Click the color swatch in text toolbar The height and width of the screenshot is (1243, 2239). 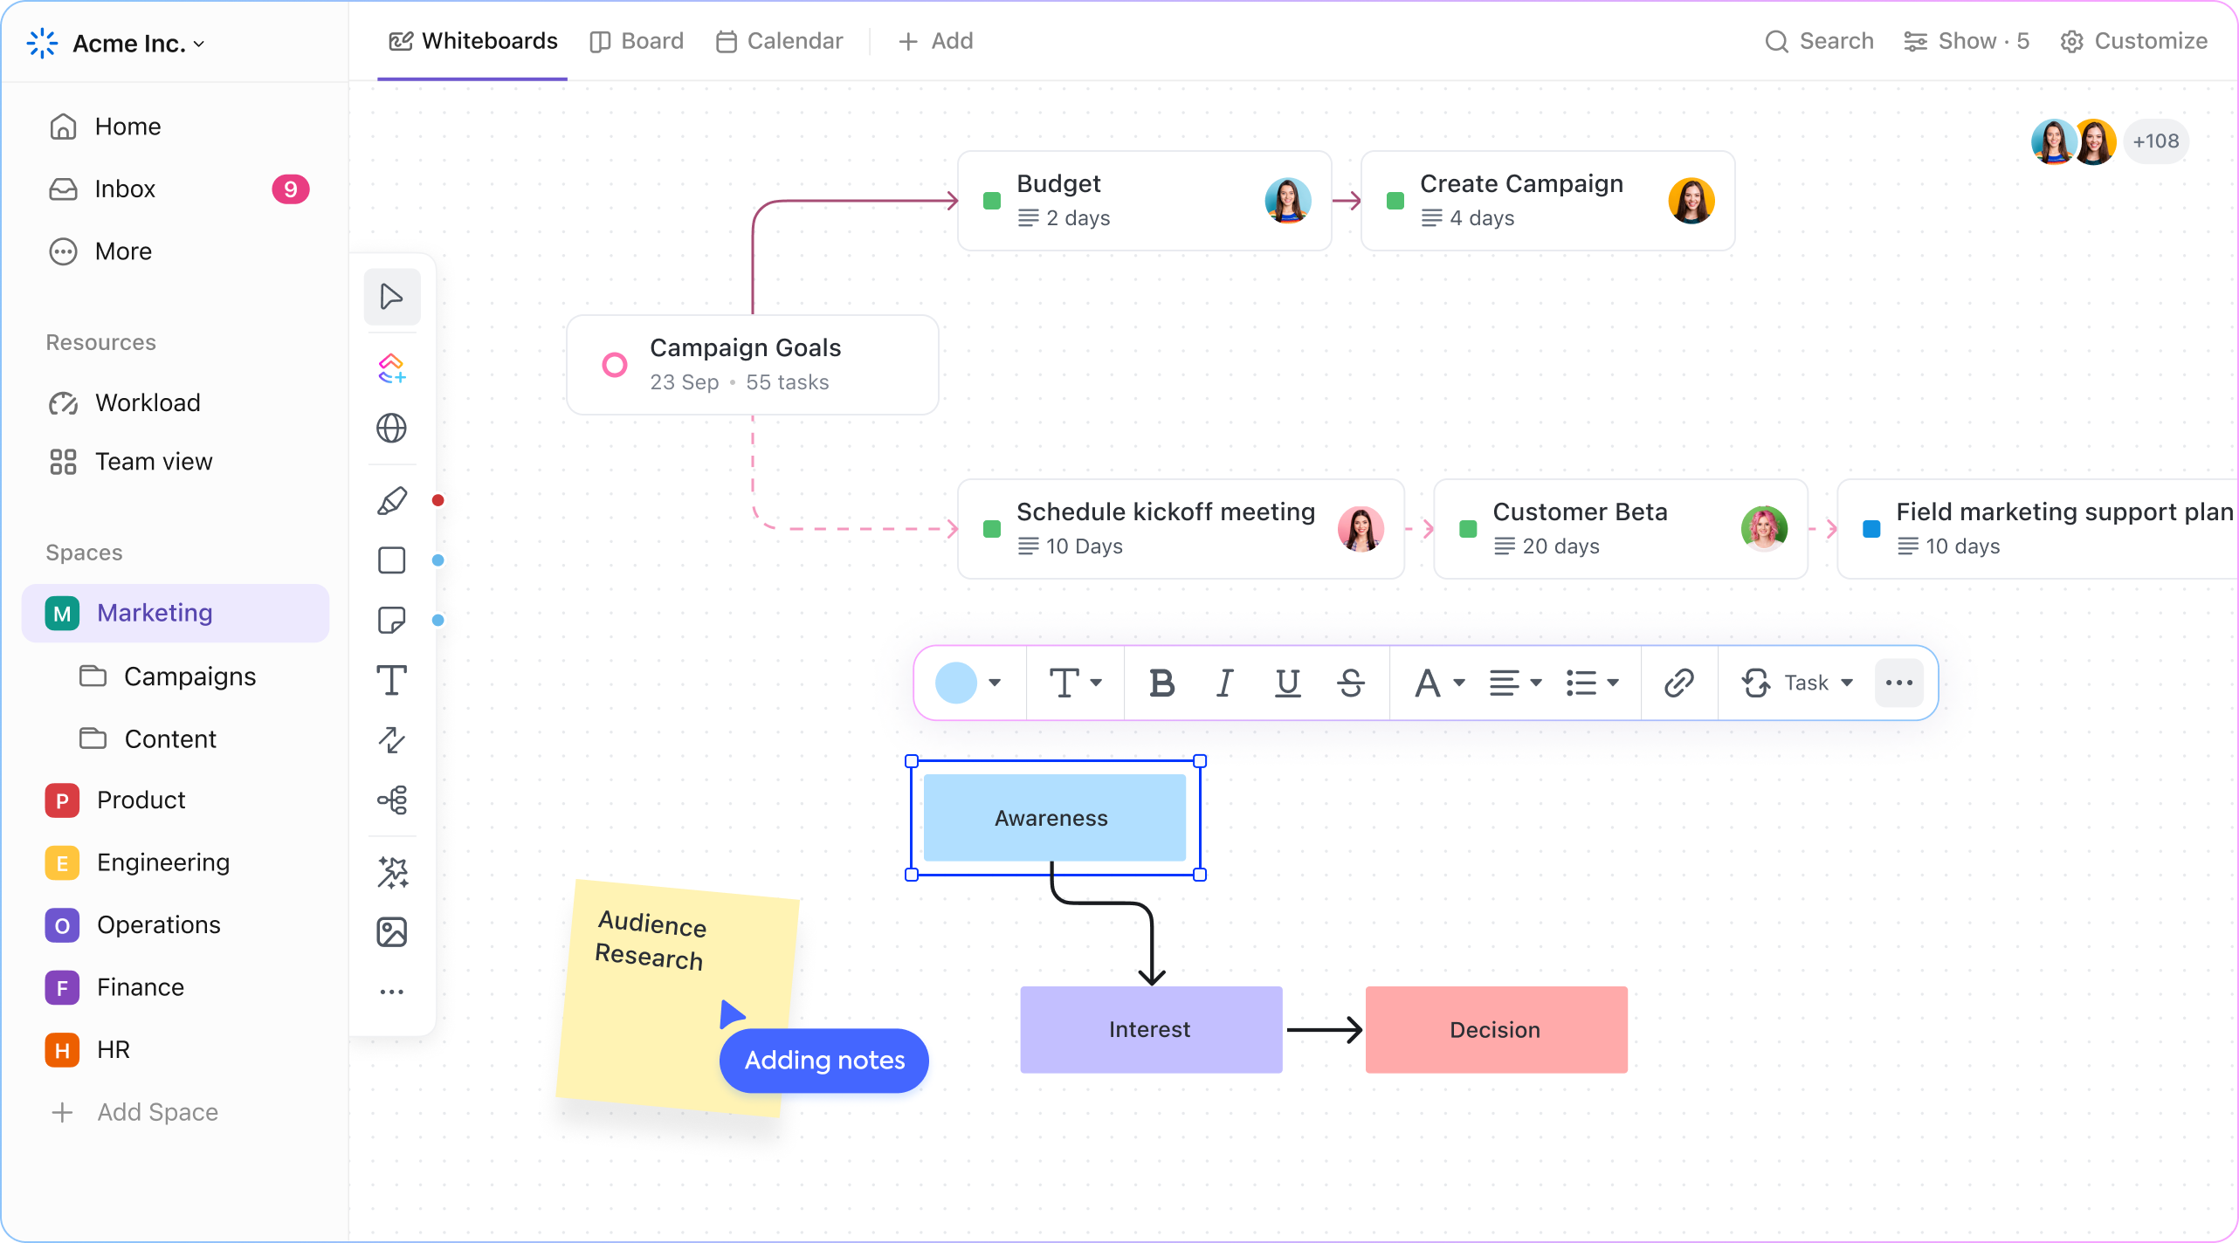tap(955, 683)
